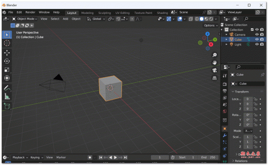
Task: Open the rotation Mode dropdown
Action: point(248,131)
